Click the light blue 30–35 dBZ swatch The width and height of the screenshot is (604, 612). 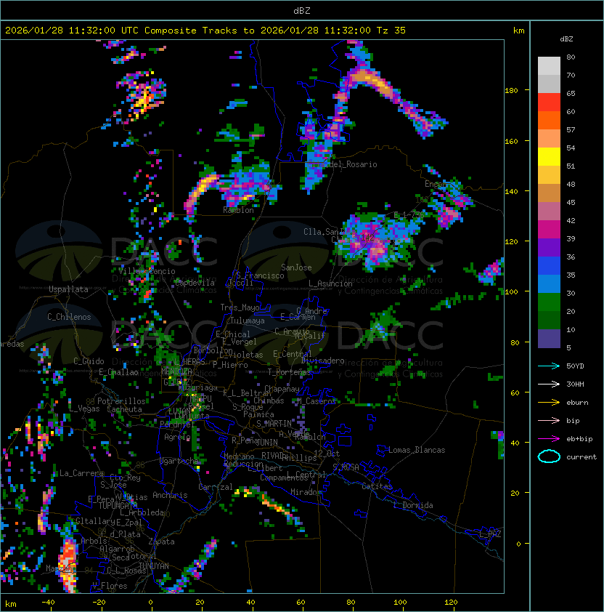click(549, 283)
